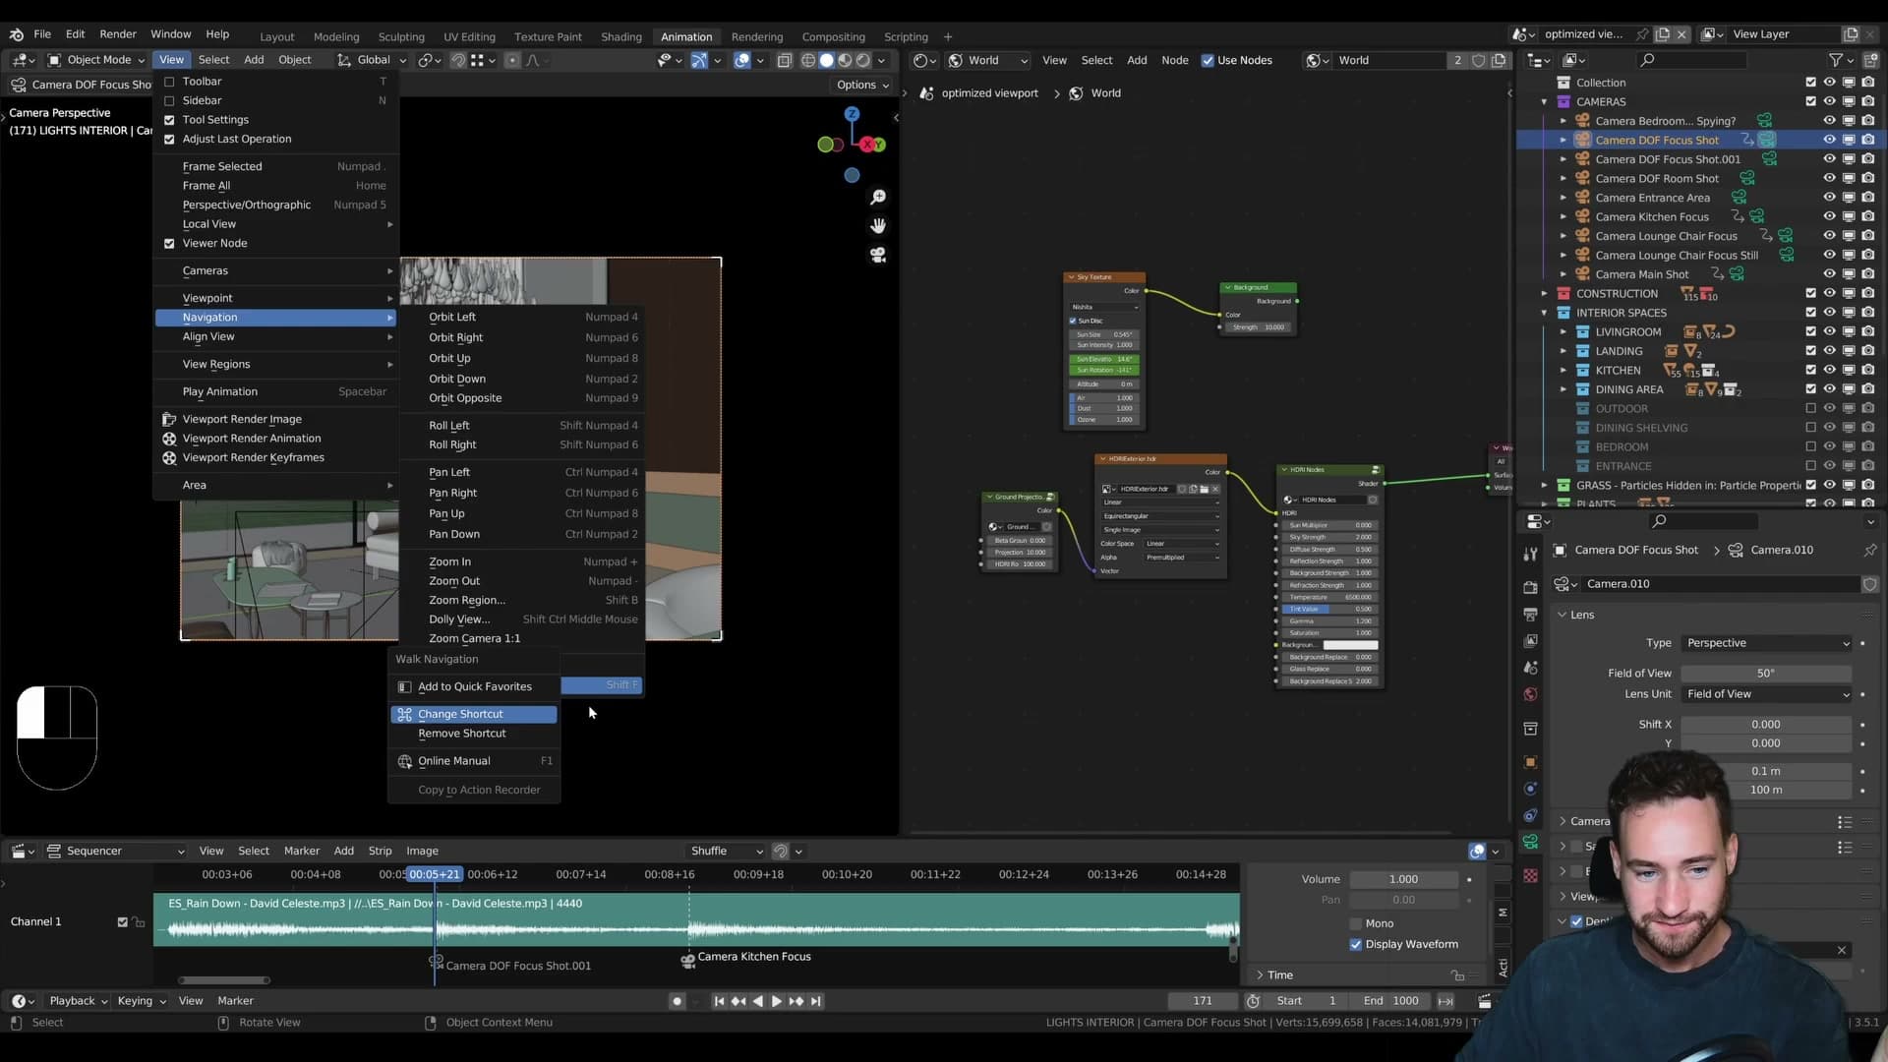The width and height of the screenshot is (1888, 1062).
Task: Click the fake user shield icon for Camera.010
Action: (x=1869, y=584)
